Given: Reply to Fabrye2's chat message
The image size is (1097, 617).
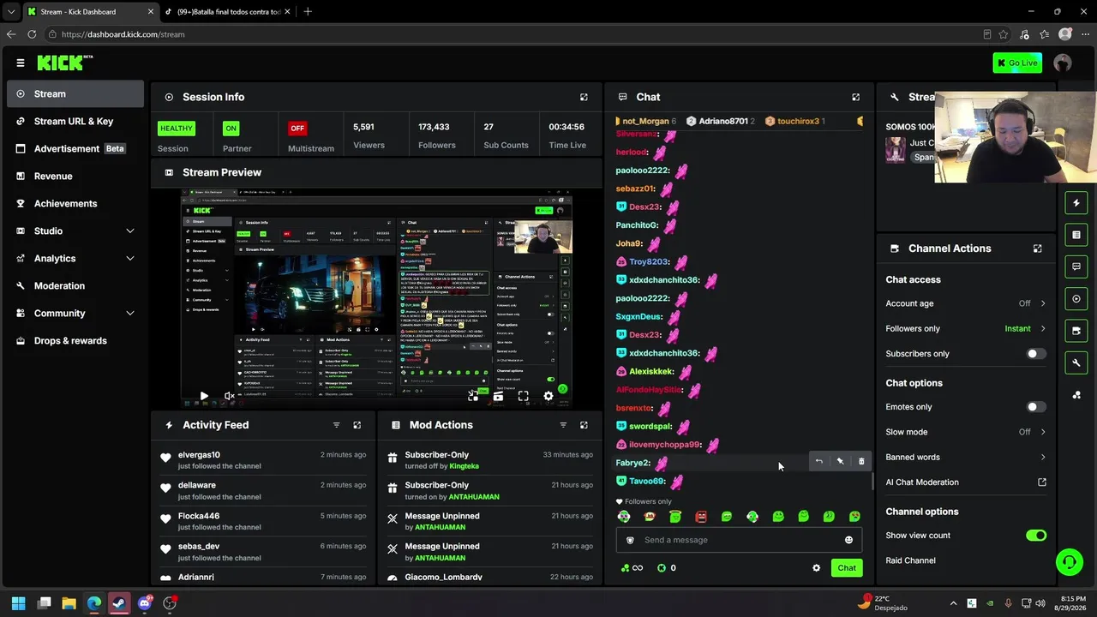Looking at the screenshot, I should [x=818, y=462].
